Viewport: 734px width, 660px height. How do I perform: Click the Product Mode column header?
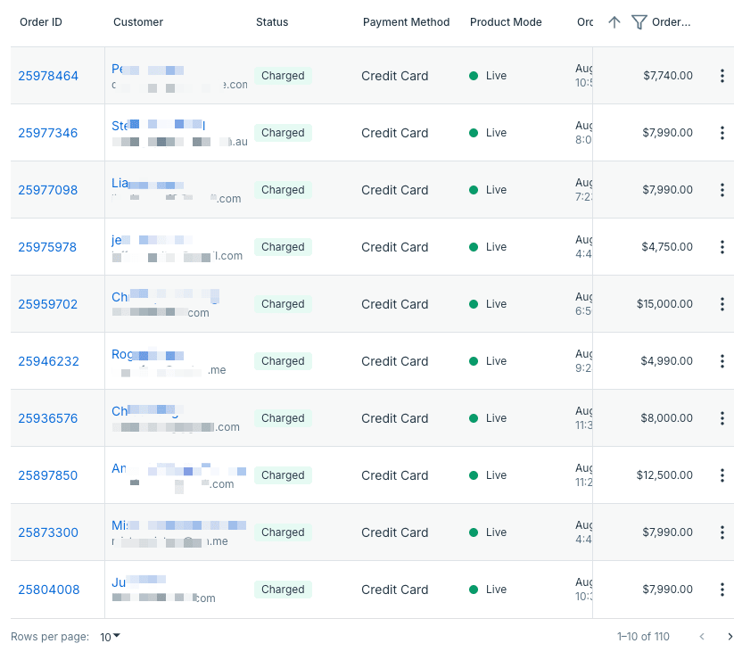506,22
